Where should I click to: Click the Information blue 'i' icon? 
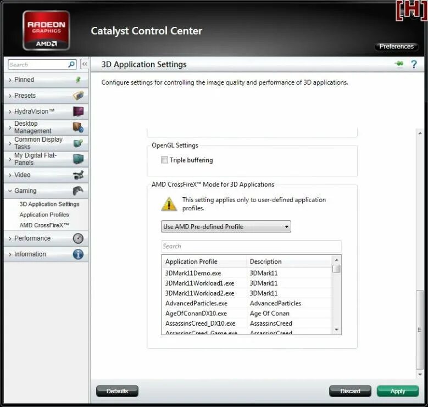pos(78,254)
